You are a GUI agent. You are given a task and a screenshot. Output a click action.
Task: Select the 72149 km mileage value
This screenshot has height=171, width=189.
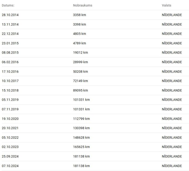[x=80, y=81]
